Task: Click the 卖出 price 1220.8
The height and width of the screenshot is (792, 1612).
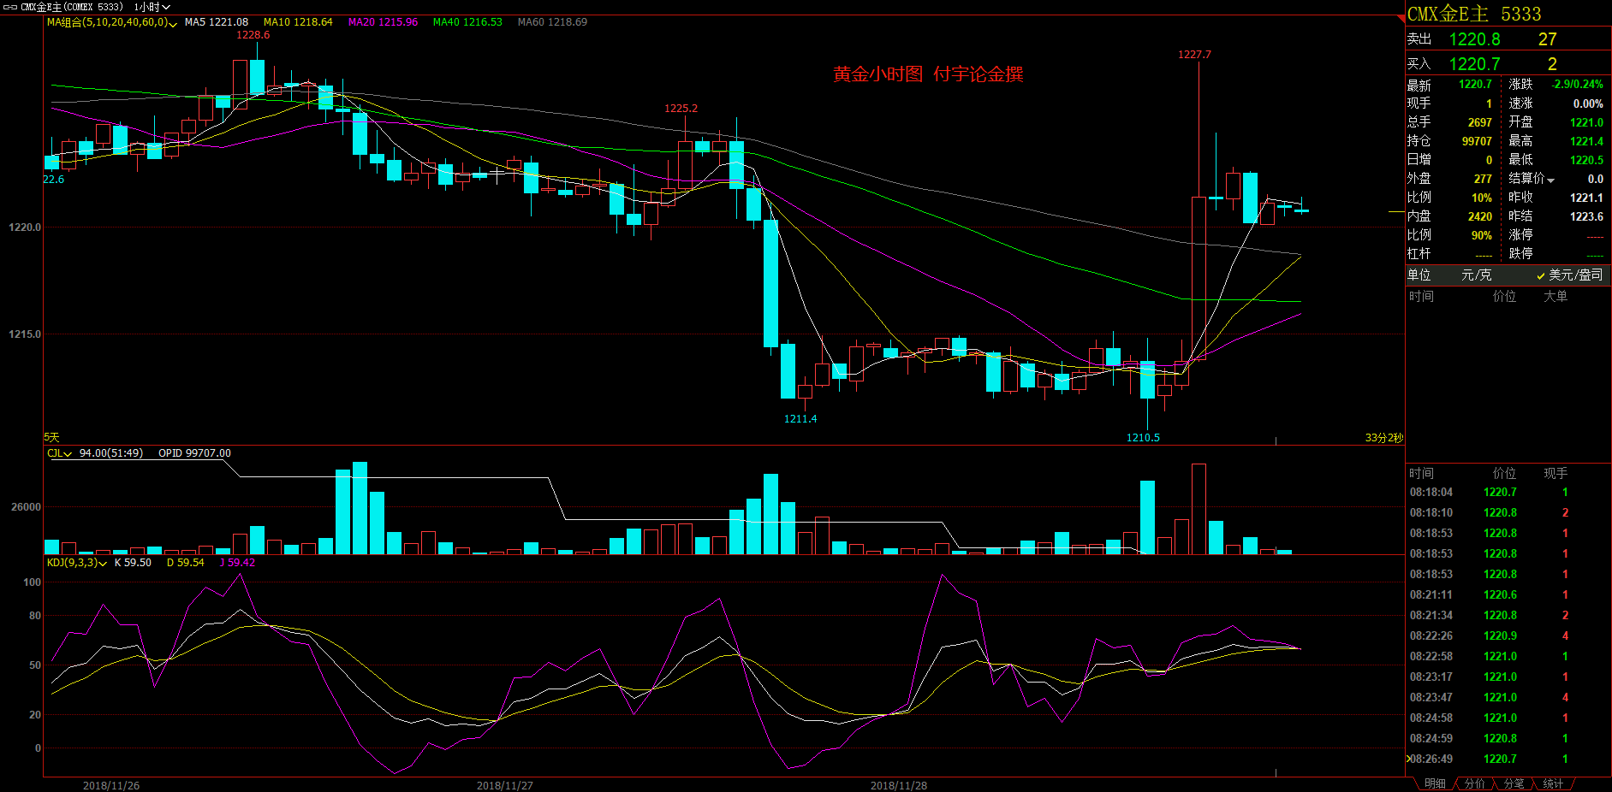Action: point(1474,39)
